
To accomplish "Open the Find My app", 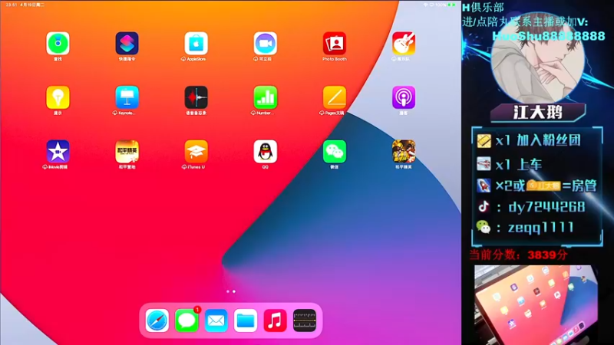I will (x=58, y=44).
